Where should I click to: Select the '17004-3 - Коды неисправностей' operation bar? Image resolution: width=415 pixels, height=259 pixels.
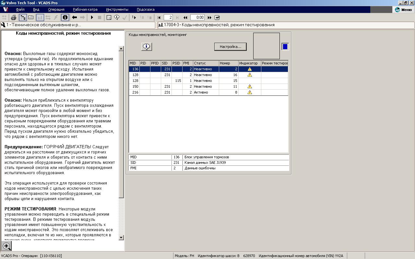point(286,25)
